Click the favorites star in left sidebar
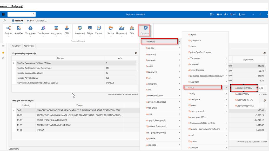Screen dimensions: 269x151 [3, 52]
